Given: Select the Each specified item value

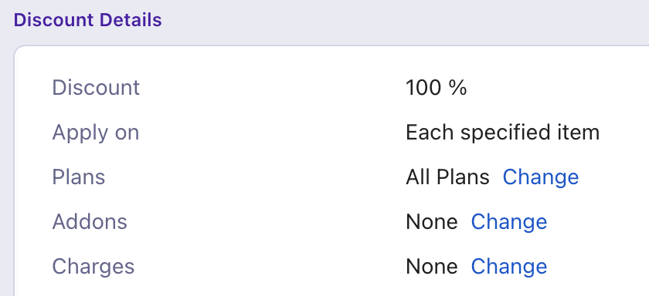Looking at the screenshot, I should [x=502, y=133].
